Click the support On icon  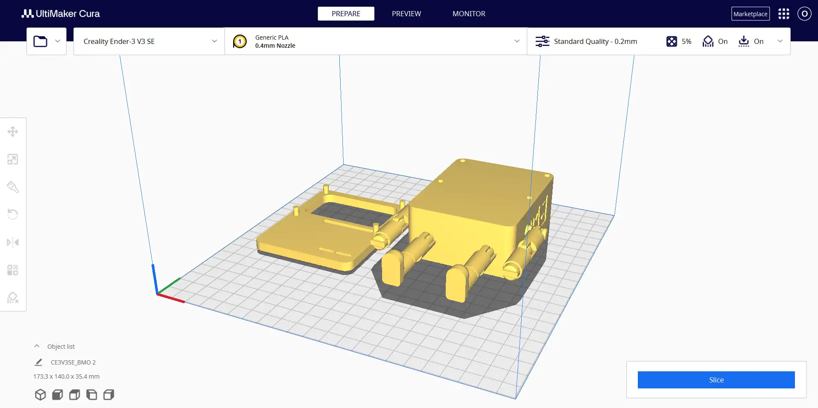[x=708, y=41]
